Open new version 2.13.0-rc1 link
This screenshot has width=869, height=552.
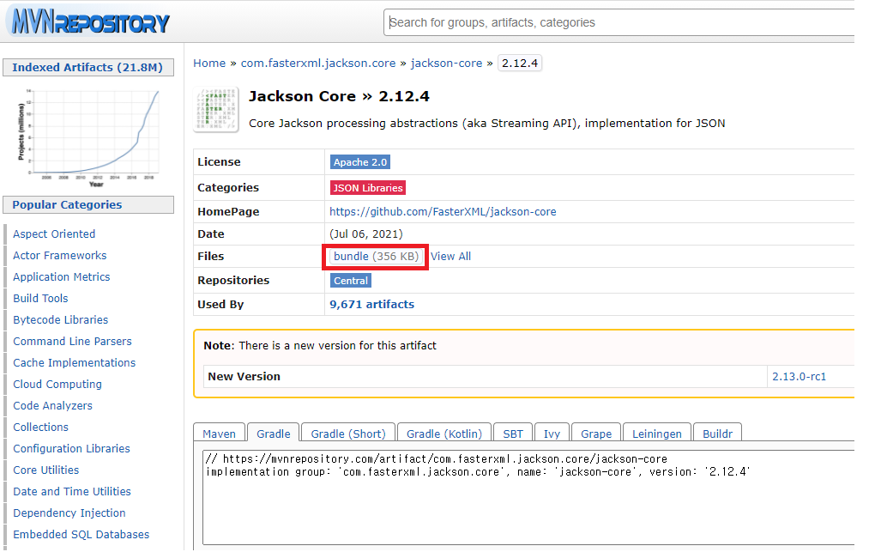[x=800, y=377]
